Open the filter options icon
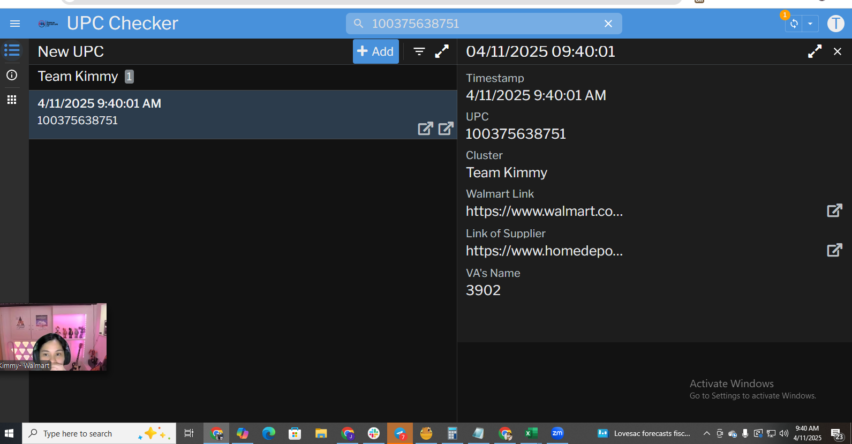The height and width of the screenshot is (444, 852). (419, 51)
